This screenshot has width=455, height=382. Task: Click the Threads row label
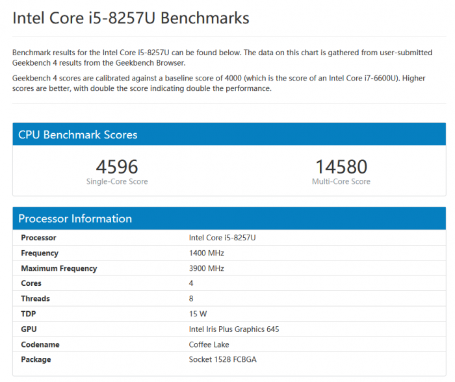35,299
